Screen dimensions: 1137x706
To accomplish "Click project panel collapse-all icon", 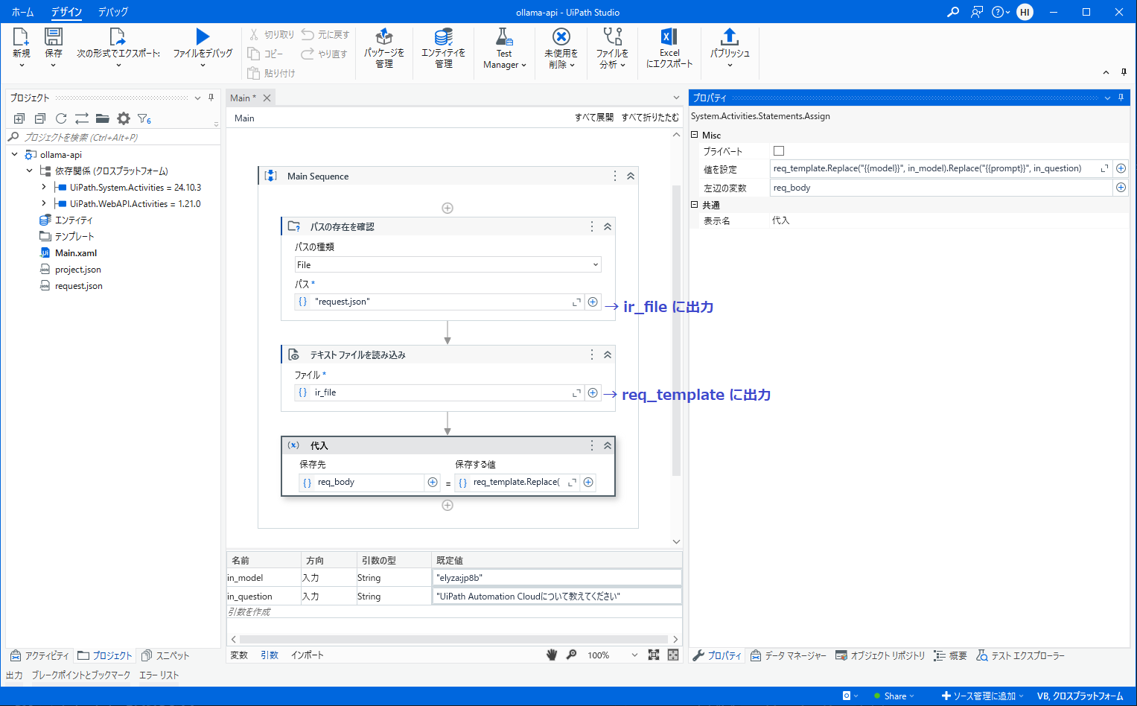I will click(x=40, y=118).
